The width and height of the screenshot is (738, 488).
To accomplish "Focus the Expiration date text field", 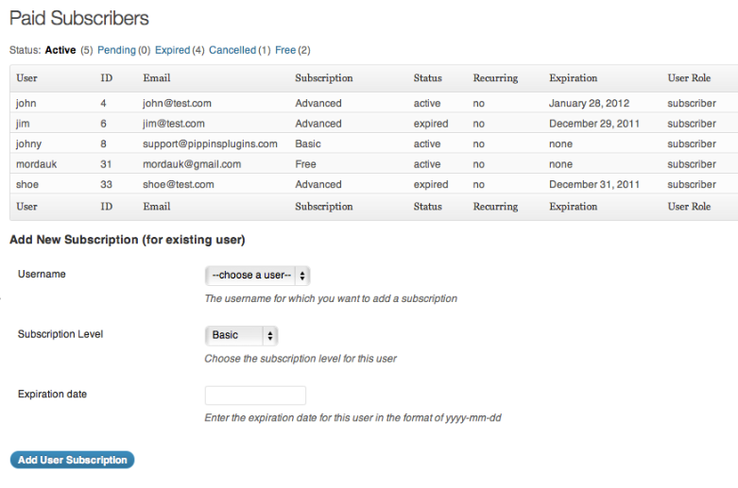I will pyautogui.click(x=255, y=395).
